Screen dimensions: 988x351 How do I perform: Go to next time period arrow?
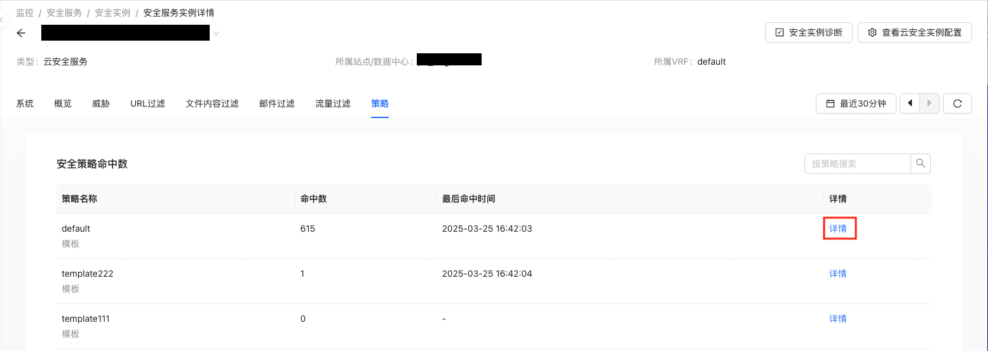930,103
